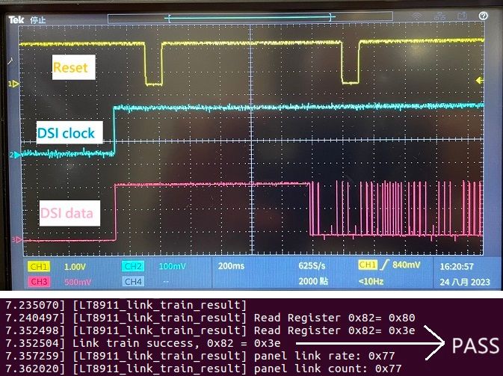This screenshot has width=503, height=376.
Task: Click the channel 2 ground marker
Action: tap(15, 155)
